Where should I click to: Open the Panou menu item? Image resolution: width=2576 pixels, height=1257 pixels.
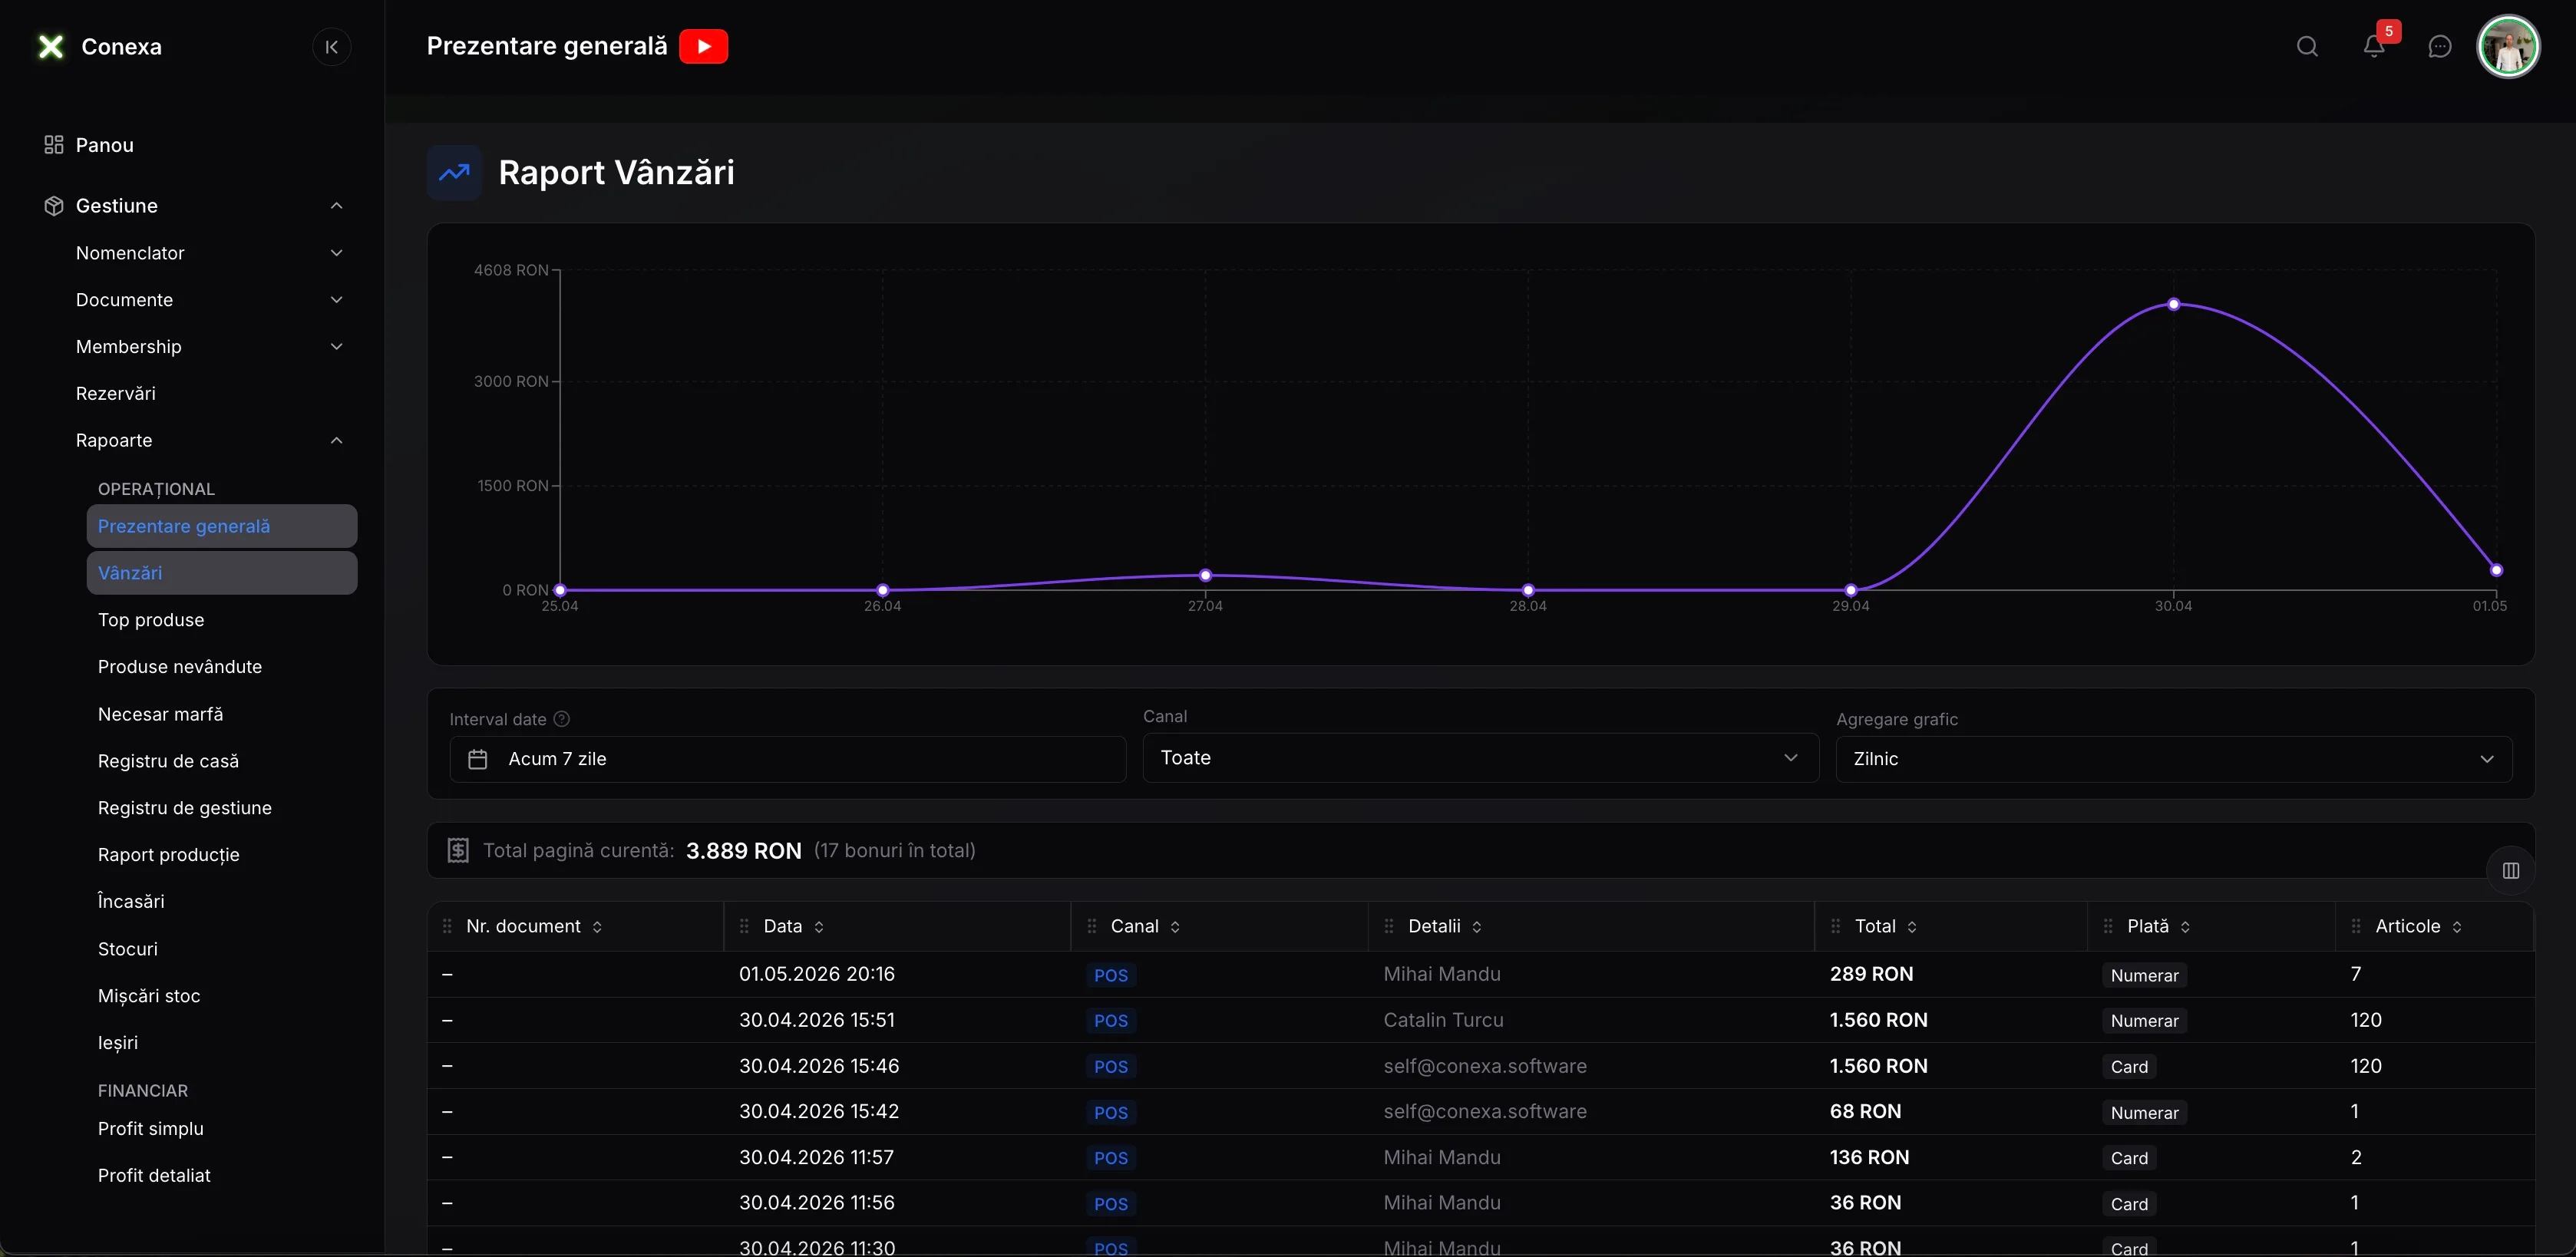click(x=105, y=145)
